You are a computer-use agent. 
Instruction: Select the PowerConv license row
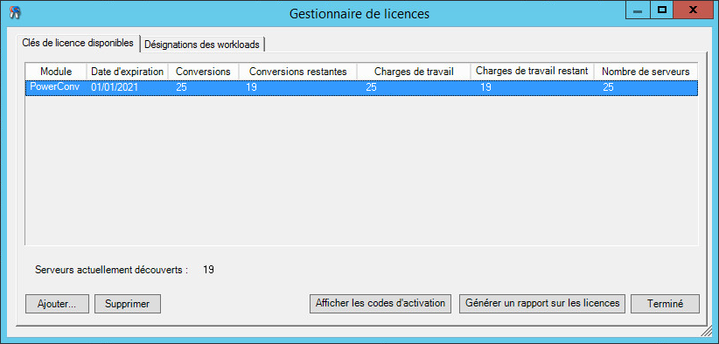pos(361,88)
